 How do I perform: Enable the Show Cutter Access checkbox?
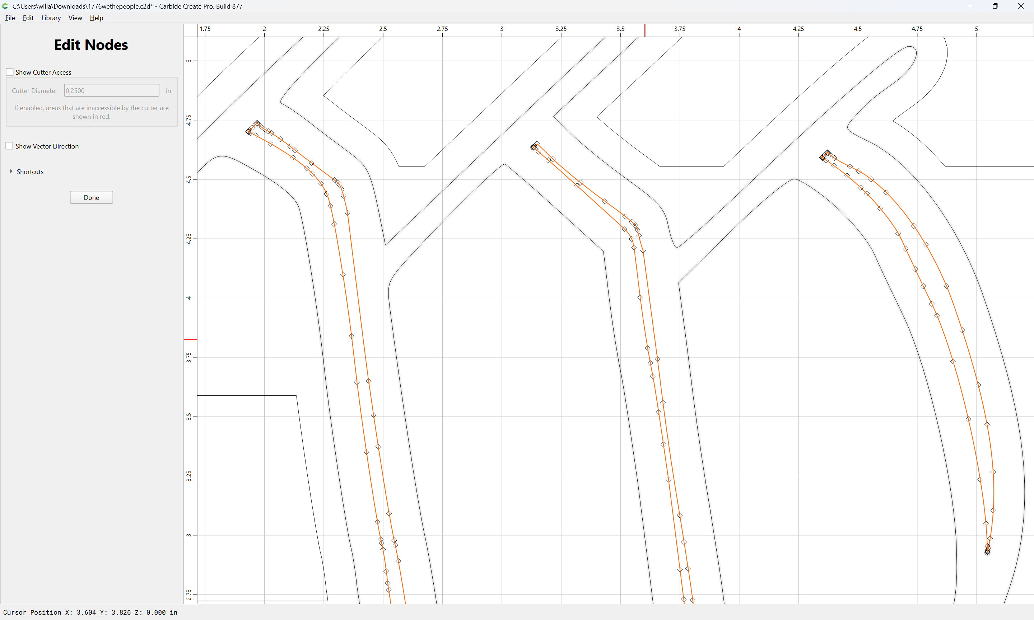click(x=10, y=72)
